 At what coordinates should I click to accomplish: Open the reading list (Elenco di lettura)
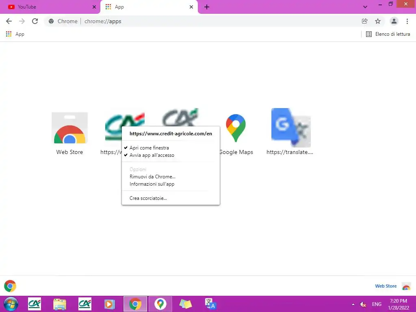pyautogui.click(x=388, y=34)
